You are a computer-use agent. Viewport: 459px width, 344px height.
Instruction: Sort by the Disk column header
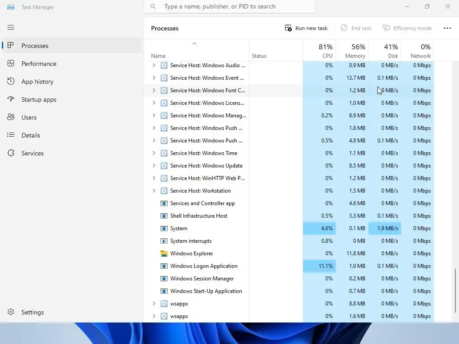click(x=385, y=50)
